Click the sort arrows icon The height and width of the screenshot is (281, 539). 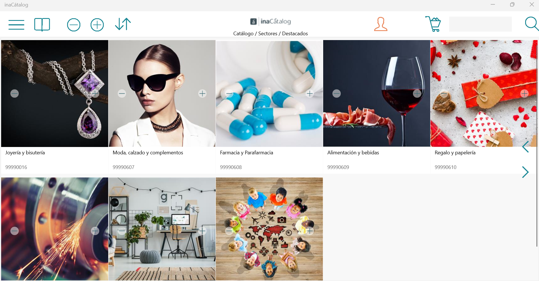[x=123, y=24]
